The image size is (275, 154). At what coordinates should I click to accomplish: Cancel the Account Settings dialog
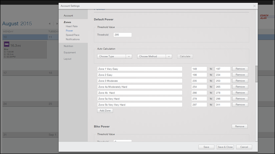[244, 147]
